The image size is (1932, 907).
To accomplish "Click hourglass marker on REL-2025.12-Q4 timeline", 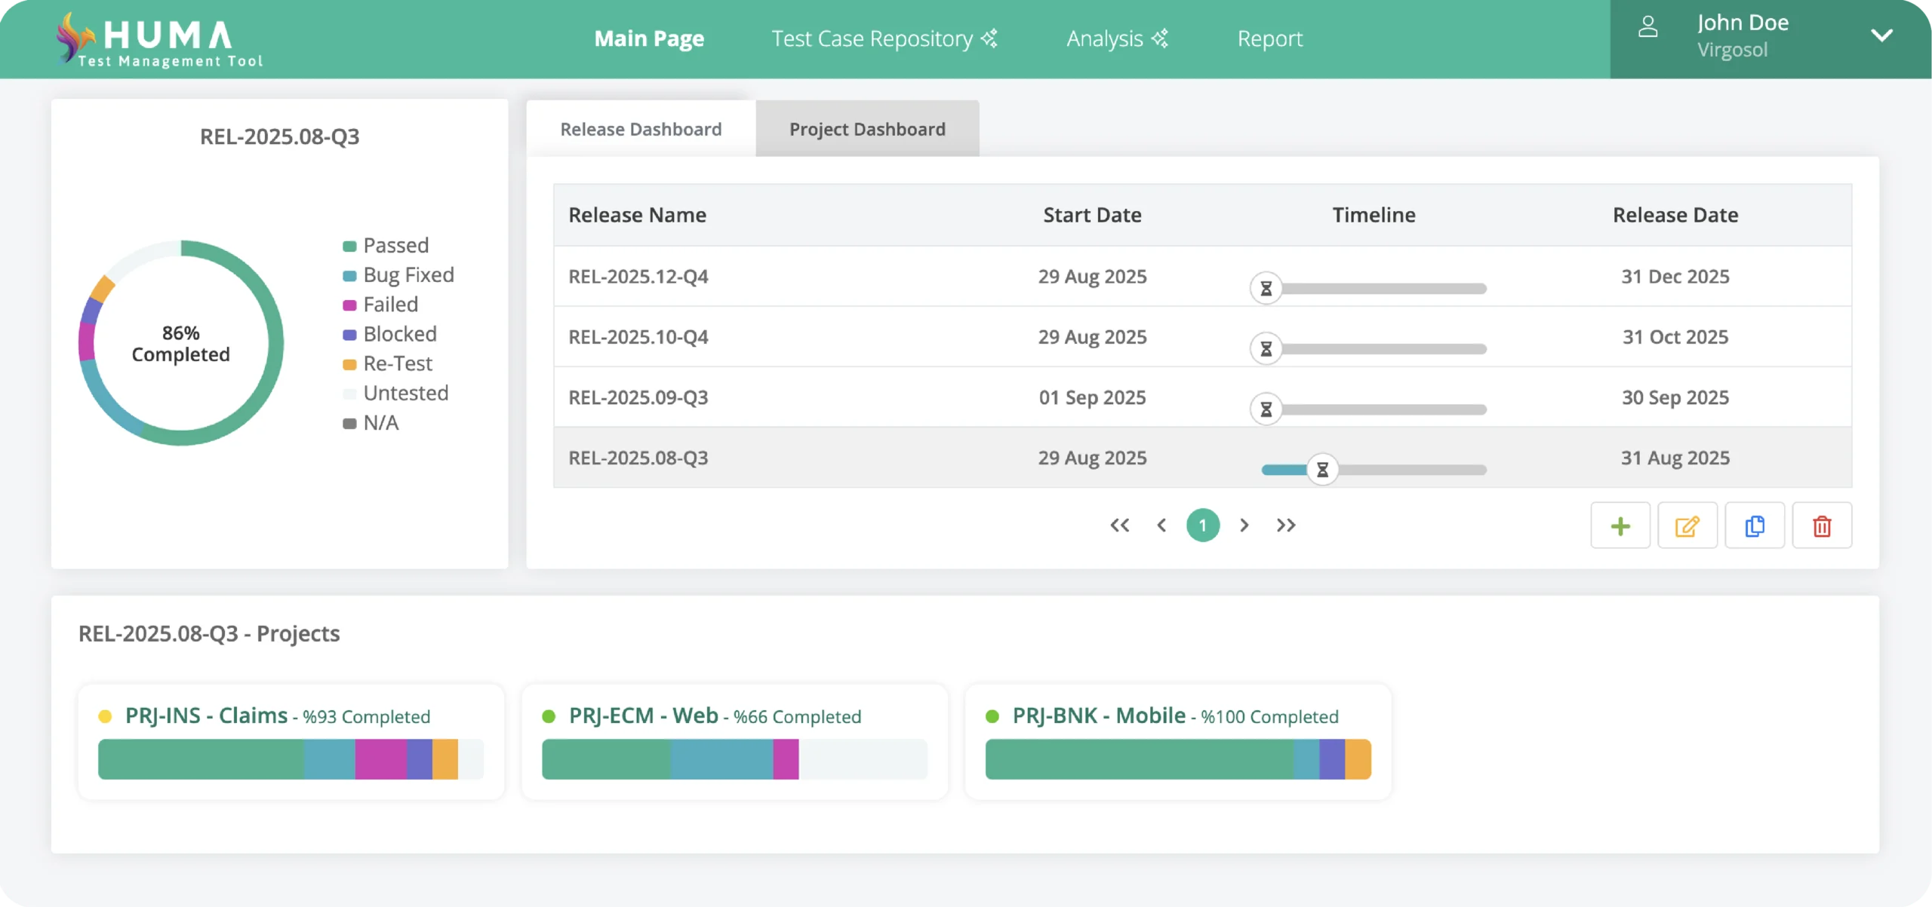I will click(1266, 289).
